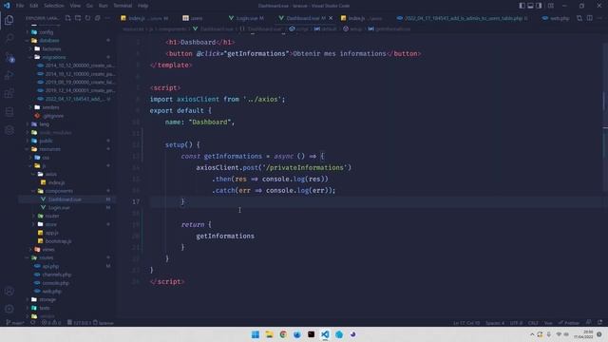Screen dimensions: 608x342
Task: Split the editor to the right
Action: pos(589,18)
